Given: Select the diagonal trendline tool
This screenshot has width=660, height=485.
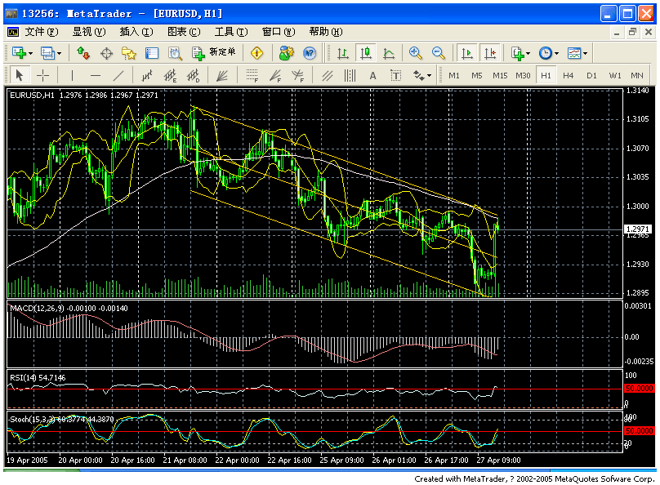Looking at the screenshot, I should pyautogui.click(x=118, y=76).
